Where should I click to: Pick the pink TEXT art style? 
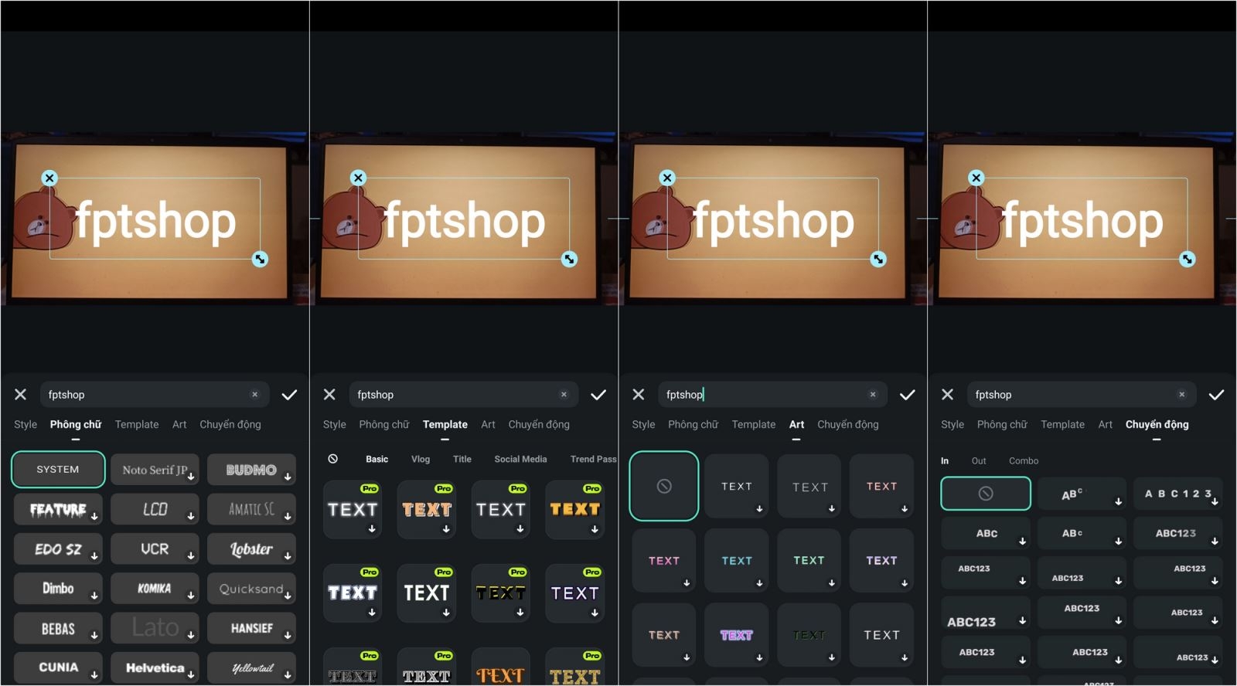tap(664, 561)
